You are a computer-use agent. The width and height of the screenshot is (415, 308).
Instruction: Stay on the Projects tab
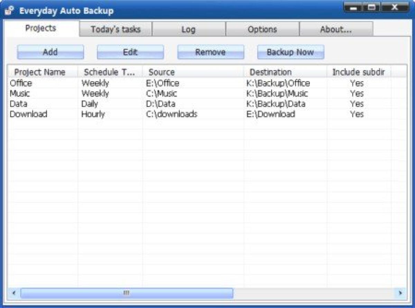click(40, 29)
